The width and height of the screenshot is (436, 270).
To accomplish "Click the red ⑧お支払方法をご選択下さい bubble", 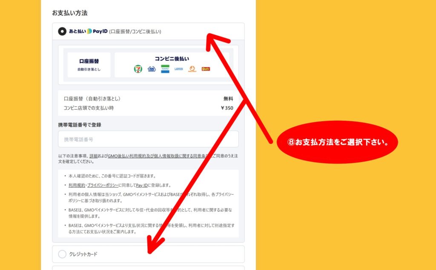I will [337, 142].
